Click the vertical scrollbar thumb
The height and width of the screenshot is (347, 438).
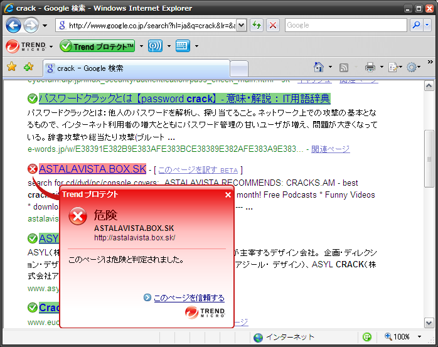[429, 159]
